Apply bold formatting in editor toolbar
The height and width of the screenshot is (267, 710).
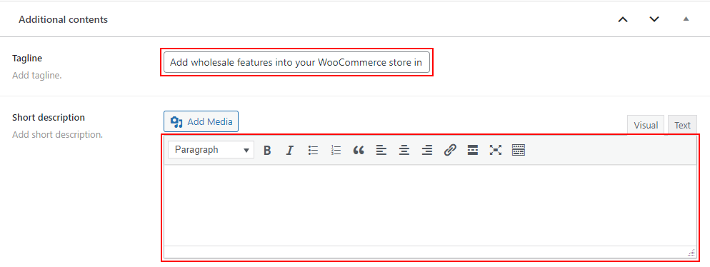pos(267,150)
